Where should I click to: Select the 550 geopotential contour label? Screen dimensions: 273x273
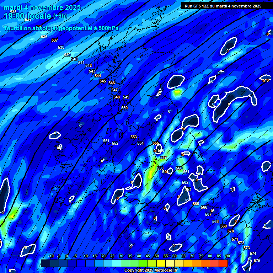tap(124, 108)
